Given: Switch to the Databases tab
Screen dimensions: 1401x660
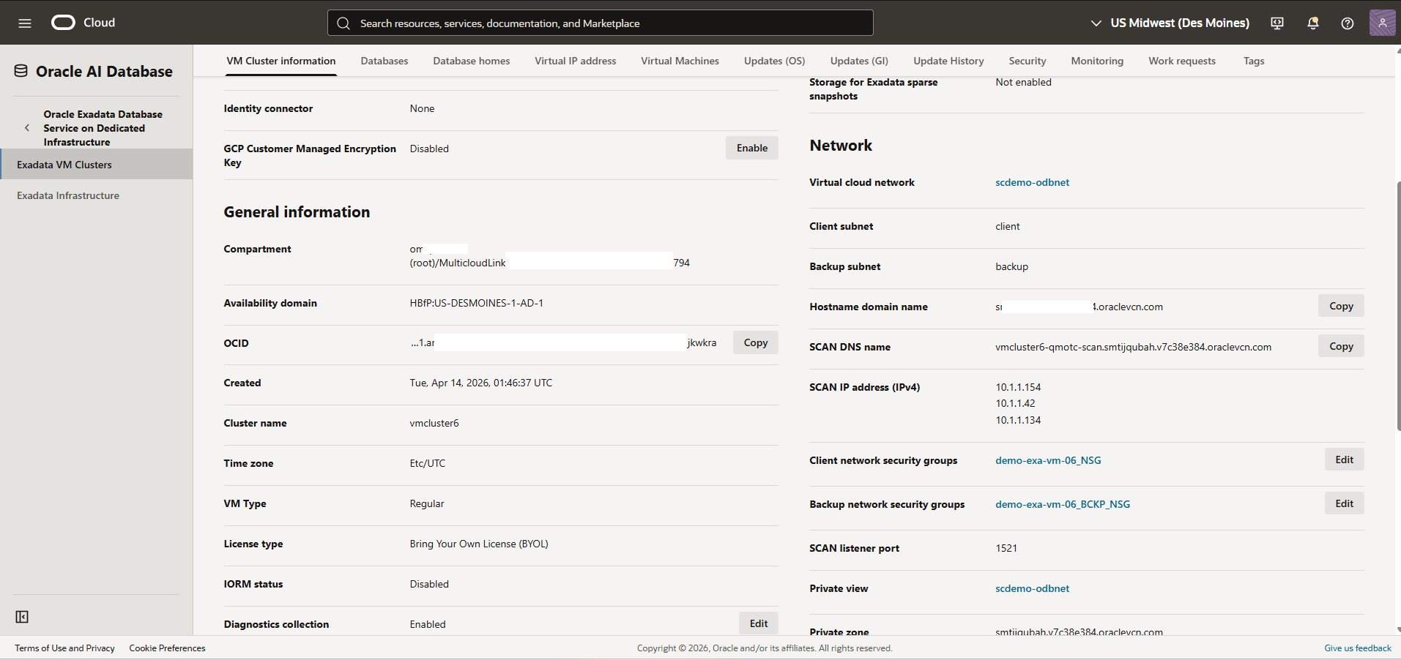Looking at the screenshot, I should 384,61.
